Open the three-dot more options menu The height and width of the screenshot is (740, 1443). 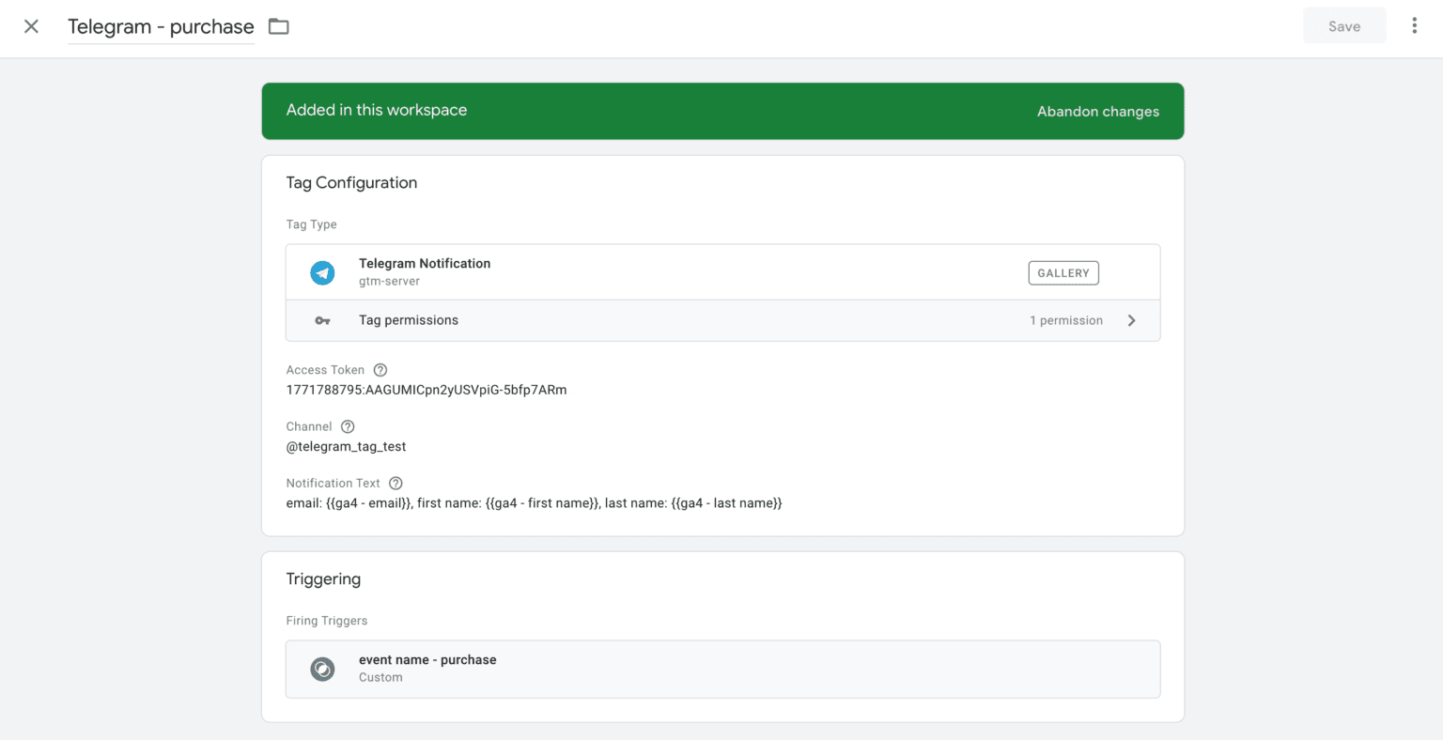coord(1414,26)
